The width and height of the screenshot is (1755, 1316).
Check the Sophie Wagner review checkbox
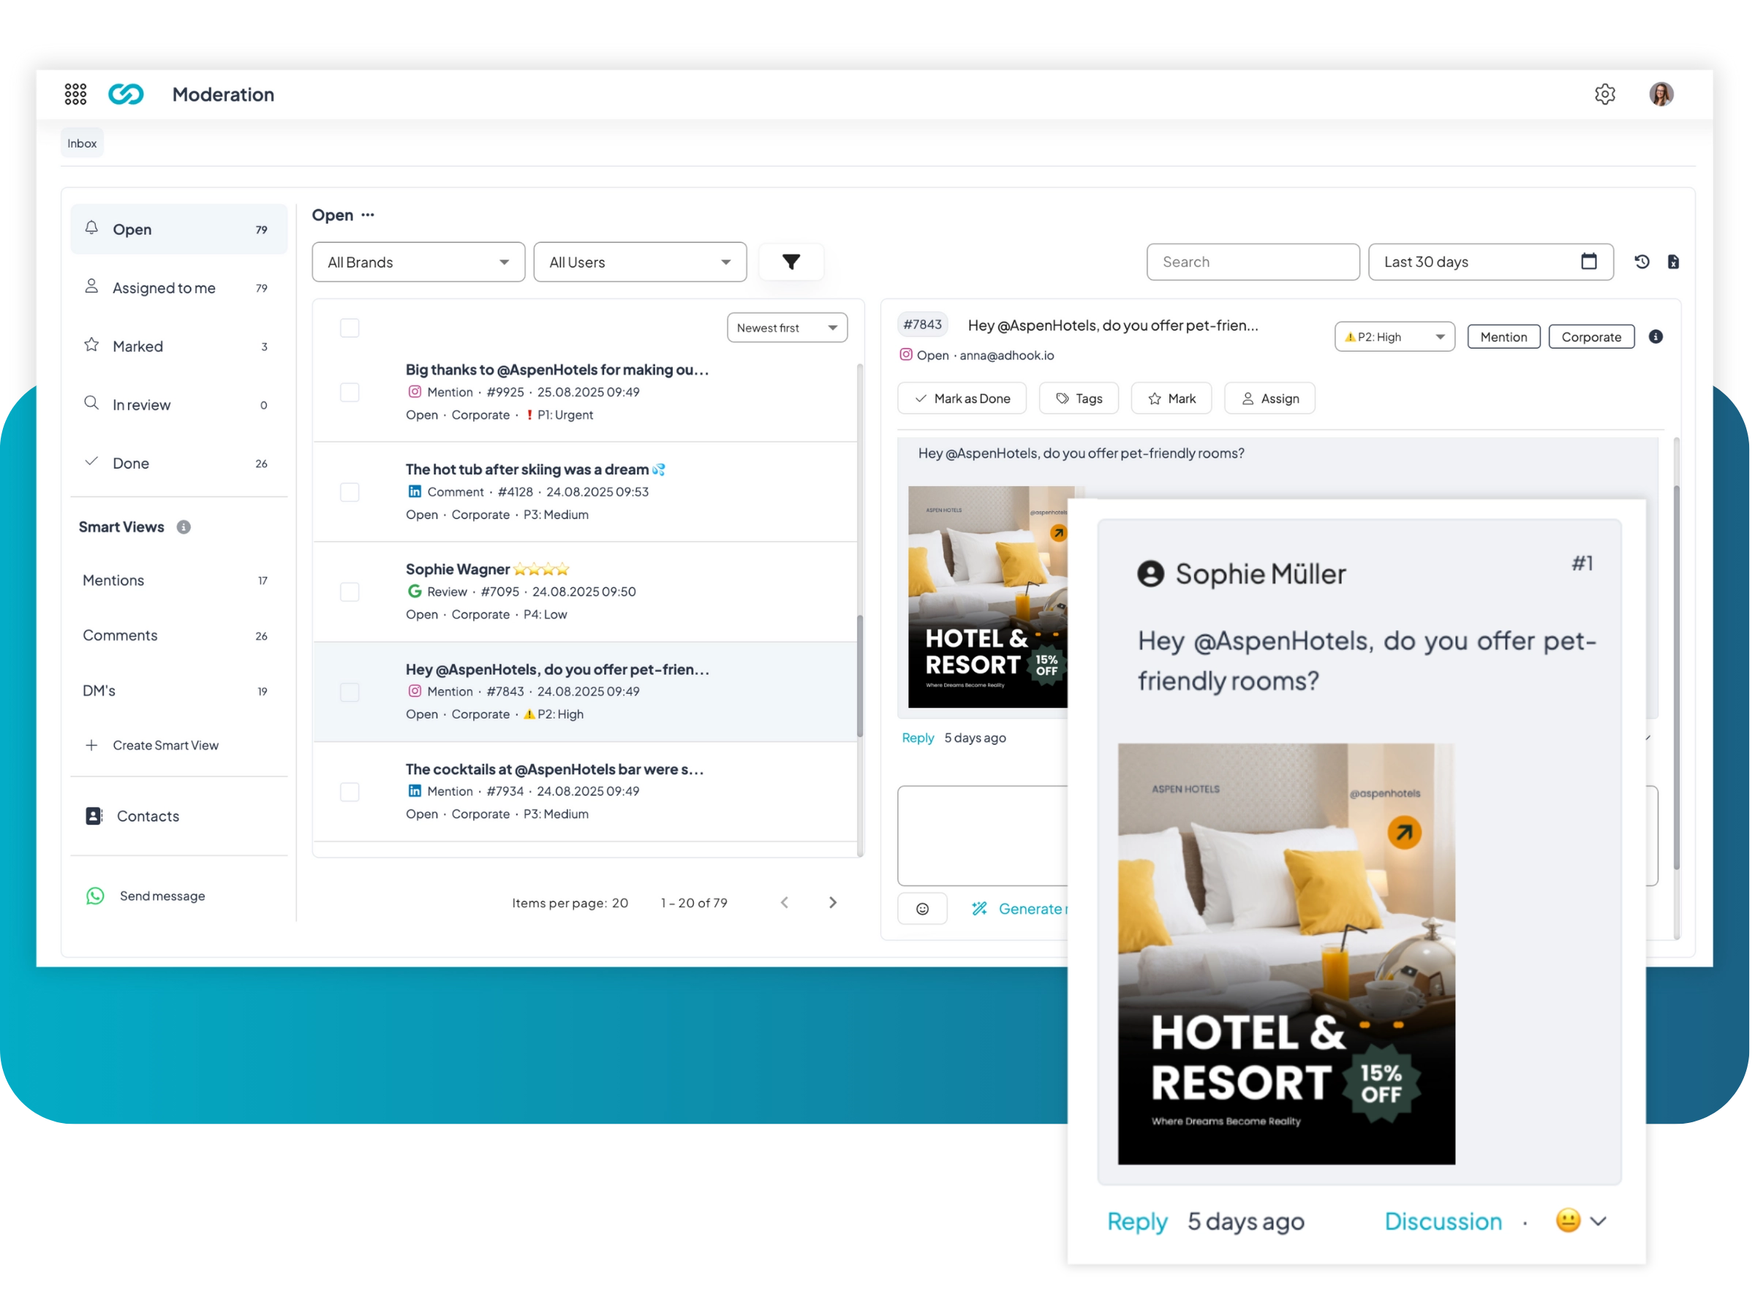click(350, 592)
